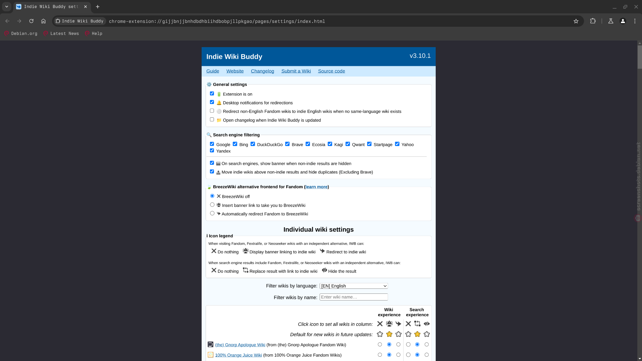Open the Chrome Labs flask icon
This screenshot has width=642, height=361.
tap(611, 21)
